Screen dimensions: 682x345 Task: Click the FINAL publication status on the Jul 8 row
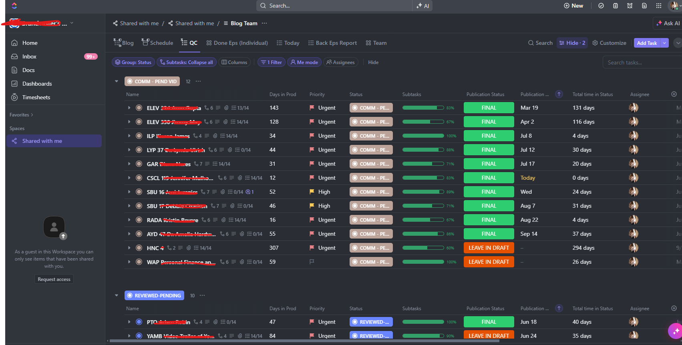pos(489,136)
